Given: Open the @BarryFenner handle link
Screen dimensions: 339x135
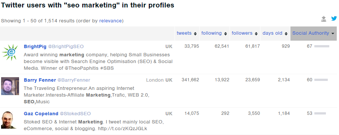Looking at the screenshot, I should pos(74,80).
